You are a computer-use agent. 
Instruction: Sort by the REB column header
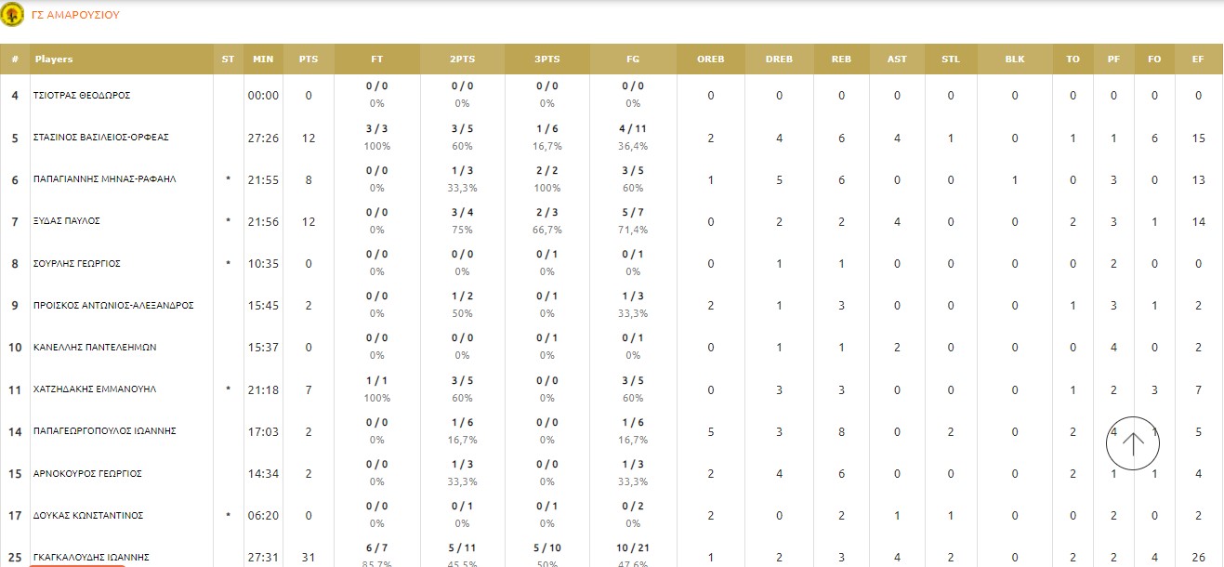[x=841, y=59]
